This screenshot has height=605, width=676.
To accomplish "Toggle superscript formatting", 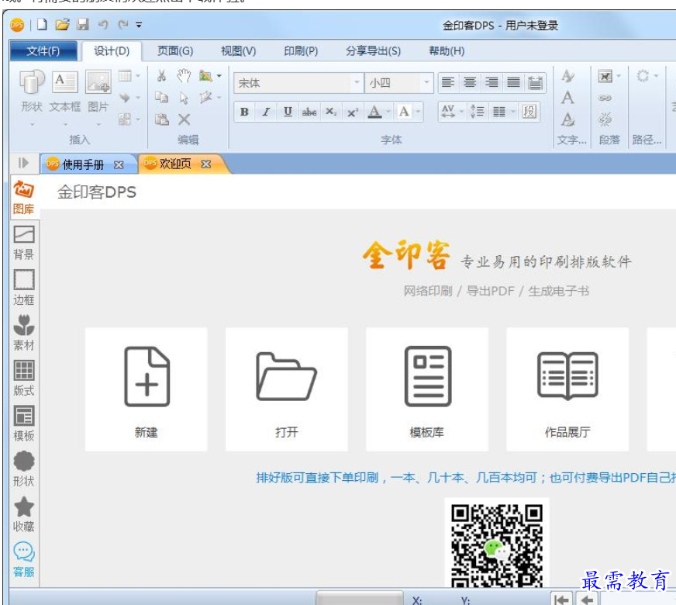I will pos(352,112).
